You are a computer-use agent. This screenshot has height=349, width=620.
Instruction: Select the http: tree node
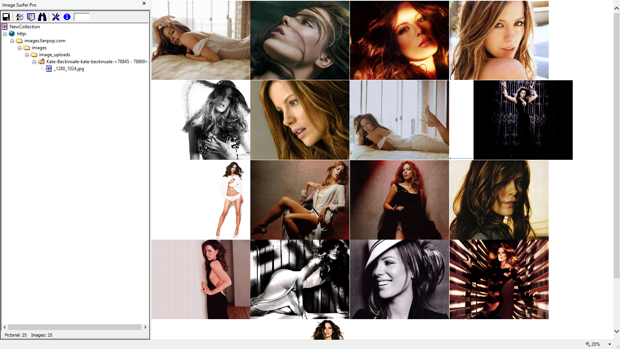pos(22,34)
